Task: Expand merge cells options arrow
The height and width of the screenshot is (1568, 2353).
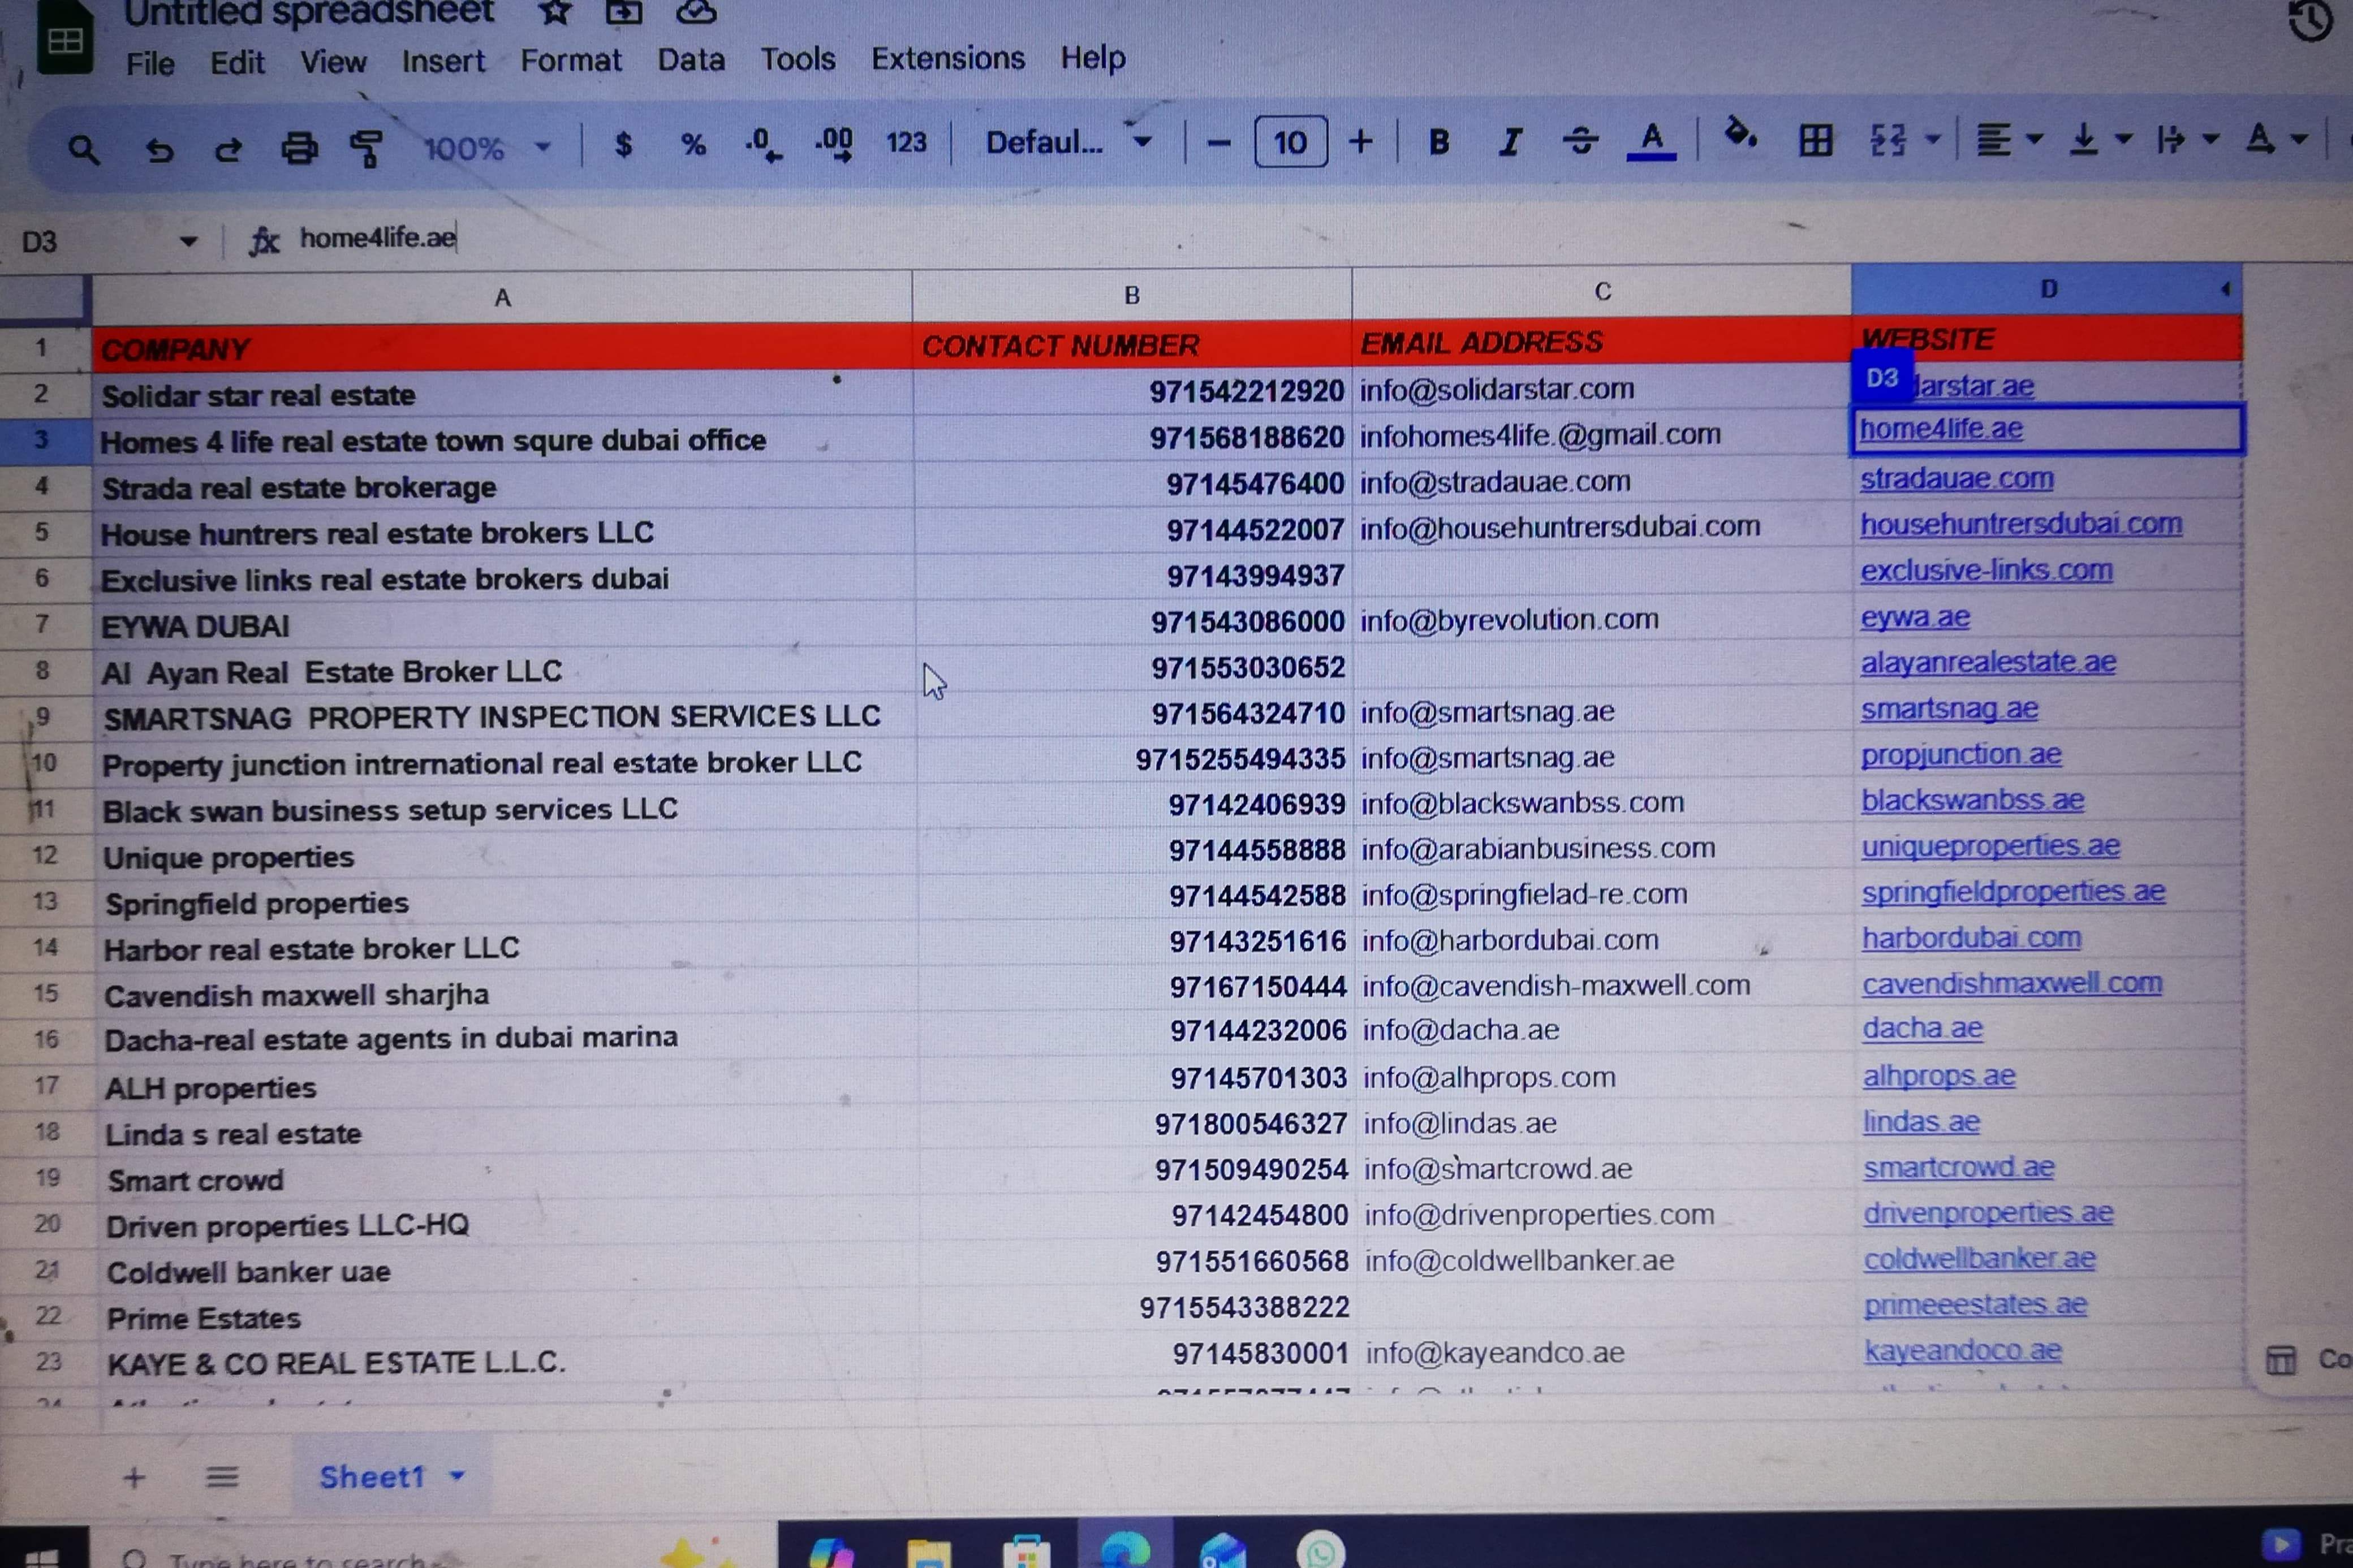Action: pyautogui.click(x=1932, y=140)
